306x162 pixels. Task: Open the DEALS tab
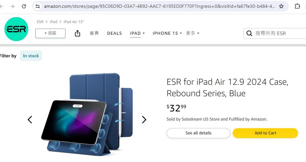coord(114,33)
